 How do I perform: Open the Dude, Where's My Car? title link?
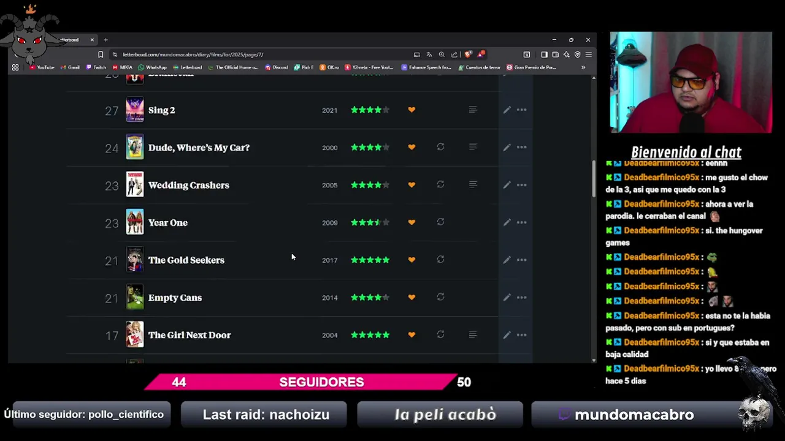[x=199, y=148]
